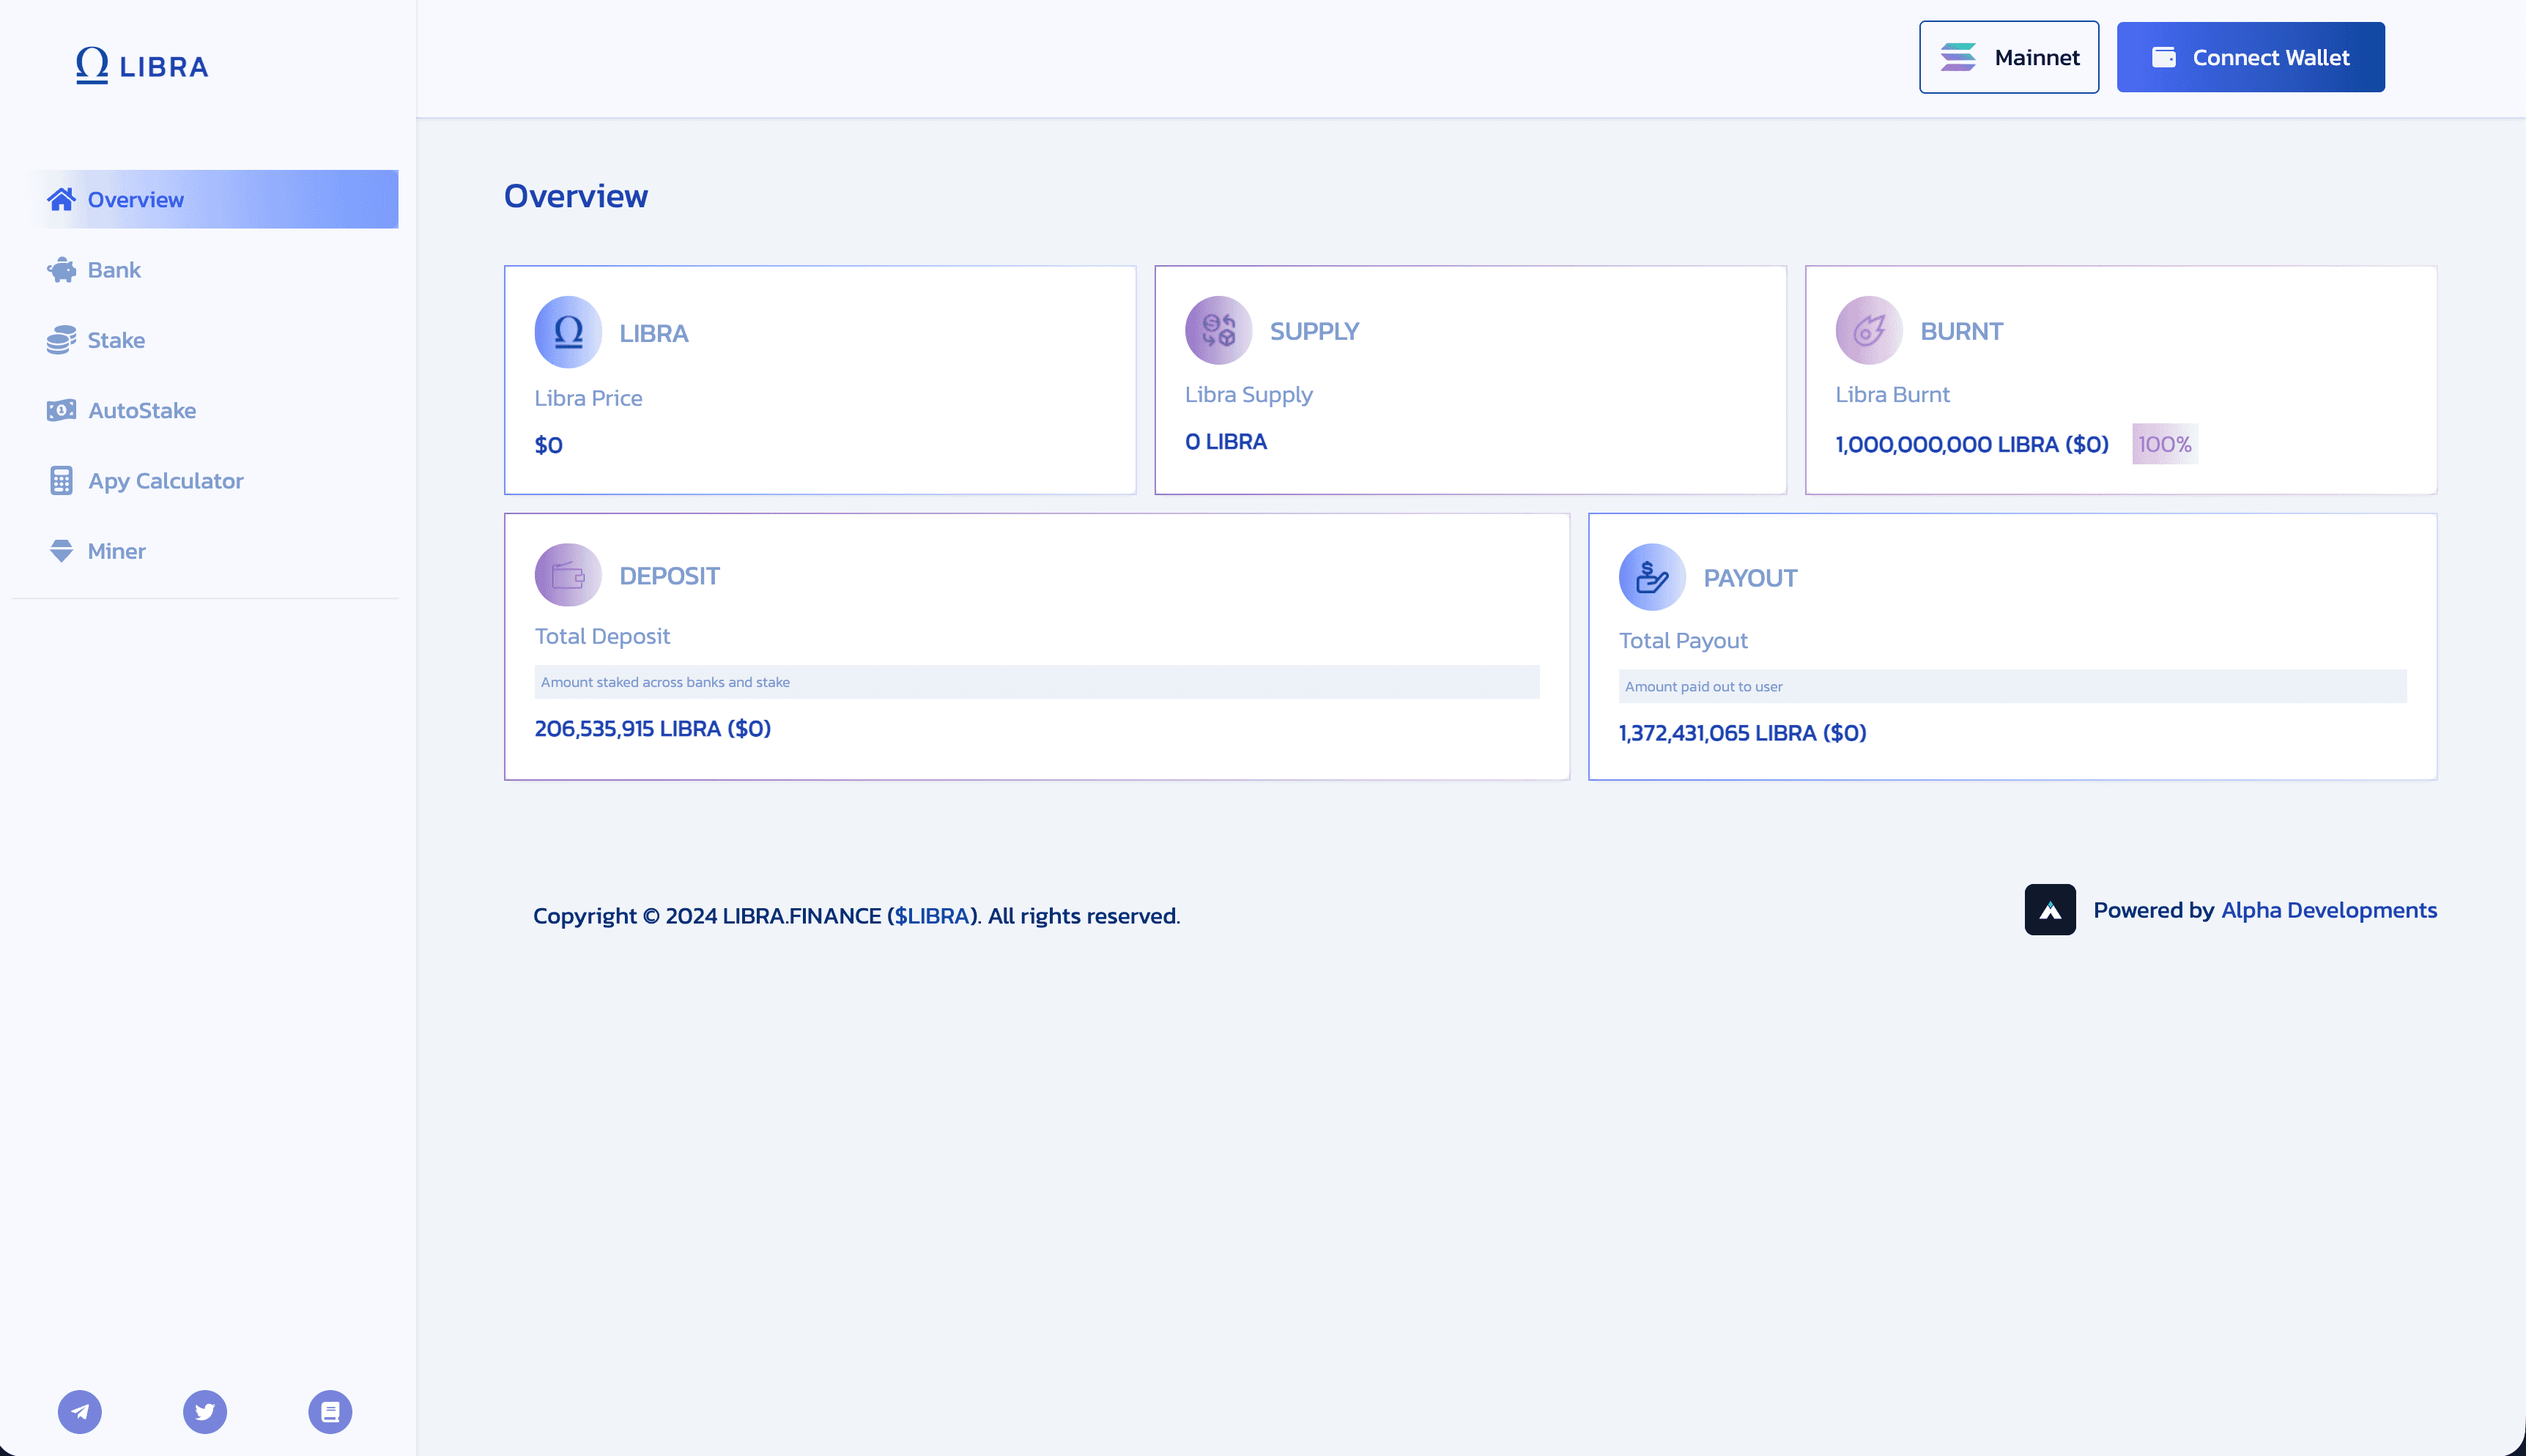Image resolution: width=2526 pixels, height=1456 pixels.
Task: Click the calculator icon beside Apy Calculator
Action: point(62,480)
